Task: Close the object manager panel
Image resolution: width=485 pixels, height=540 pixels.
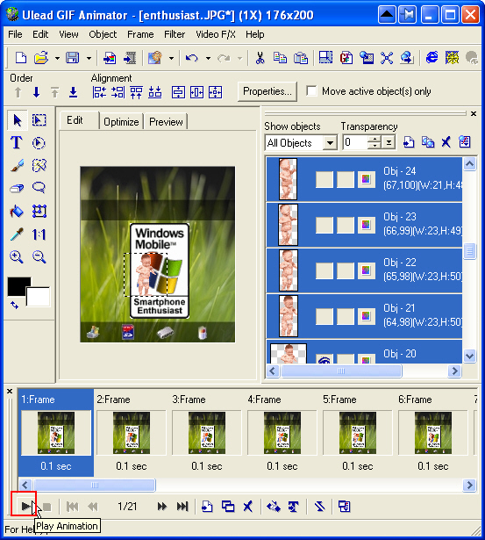Action: click(x=474, y=113)
